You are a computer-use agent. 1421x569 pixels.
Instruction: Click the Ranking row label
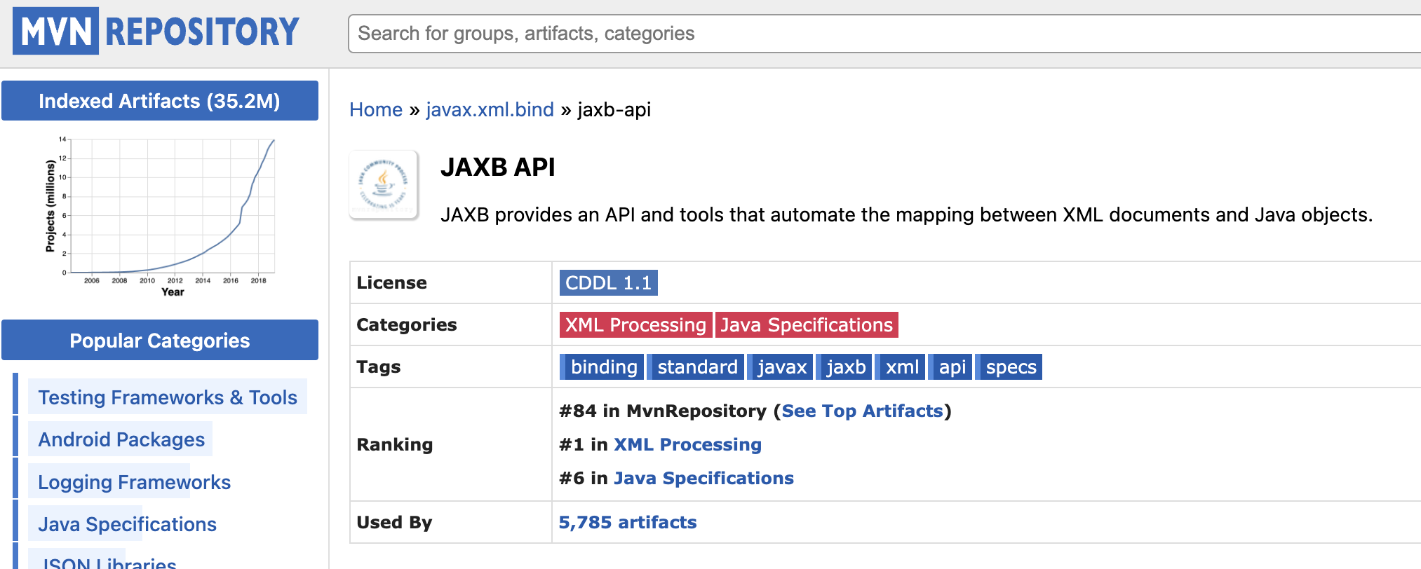pos(395,444)
